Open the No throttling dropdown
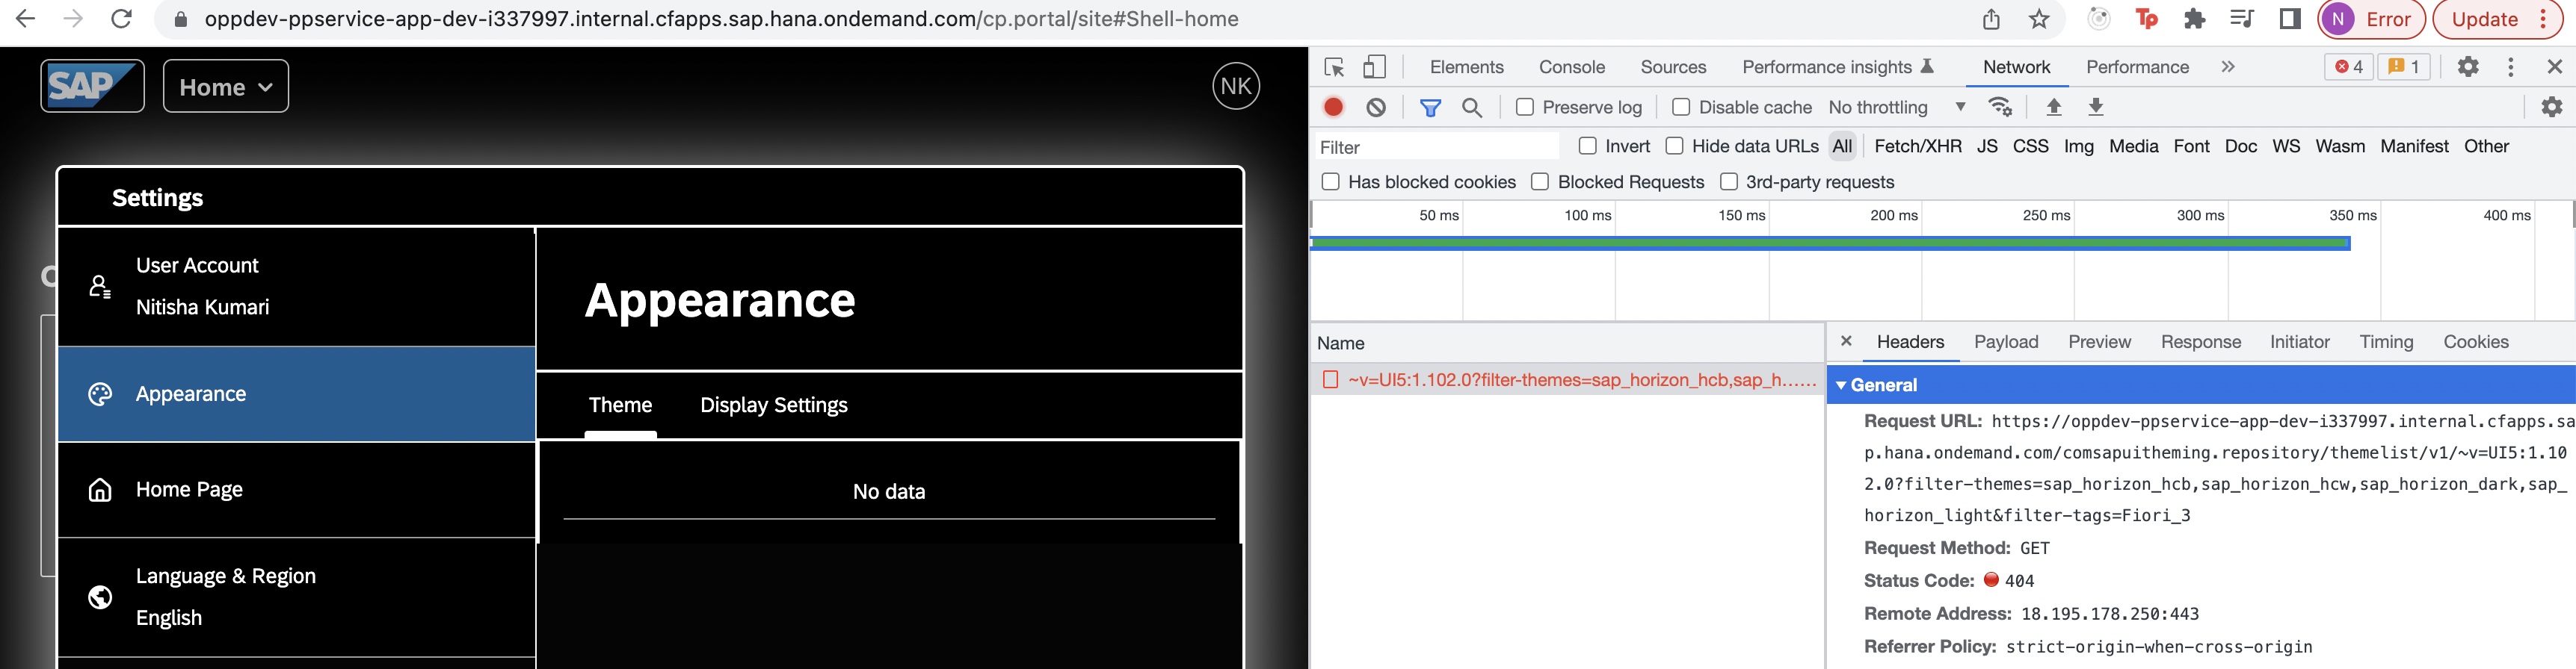The height and width of the screenshot is (669, 2576). [1896, 107]
